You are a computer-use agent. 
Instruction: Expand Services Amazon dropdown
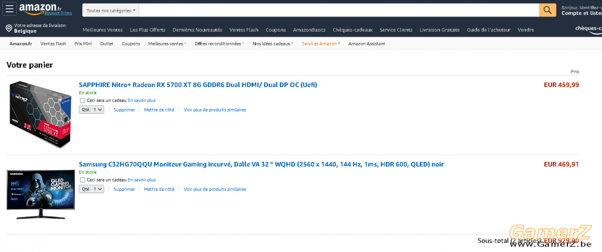[x=321, y=44]
